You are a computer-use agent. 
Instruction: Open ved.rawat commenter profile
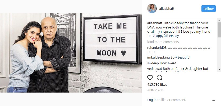click(155, 69)
